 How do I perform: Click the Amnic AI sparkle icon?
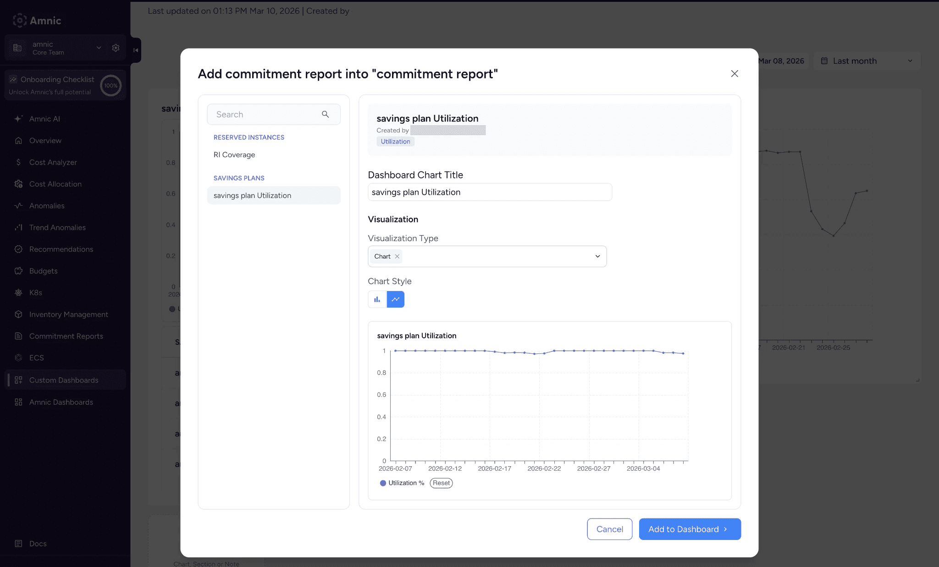click(18, 119)
